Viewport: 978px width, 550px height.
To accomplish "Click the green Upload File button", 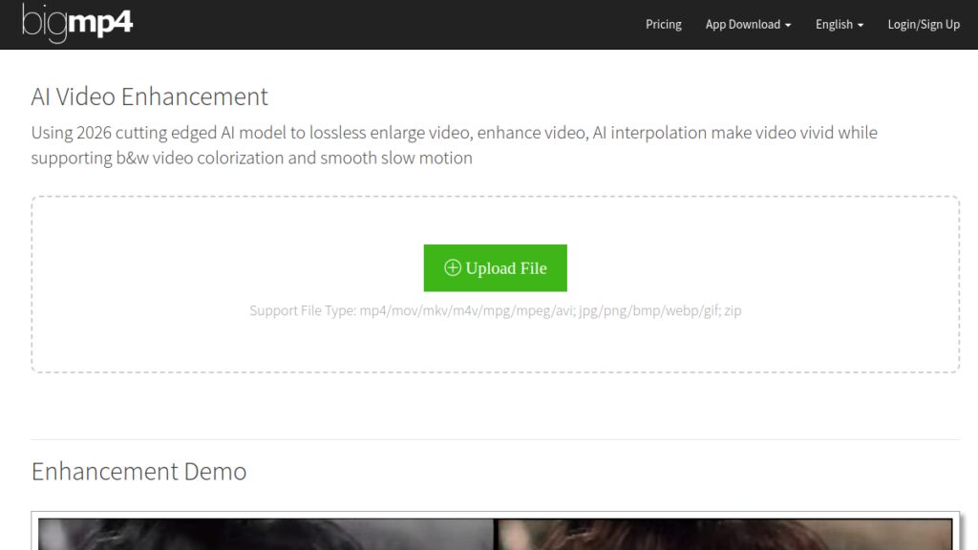I will [496, 268].
